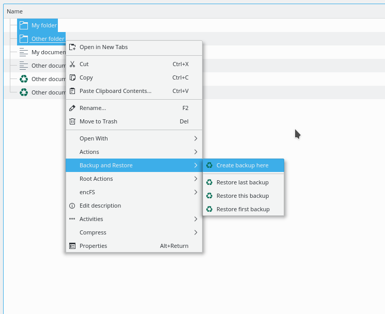Click the Other folder folder icon
Viewport: 385px width, 314px height.
pos(24,39)
